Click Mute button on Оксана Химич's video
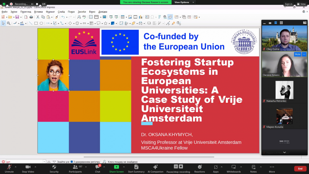Screen dimensions: 309x174 tap(297, 54)
